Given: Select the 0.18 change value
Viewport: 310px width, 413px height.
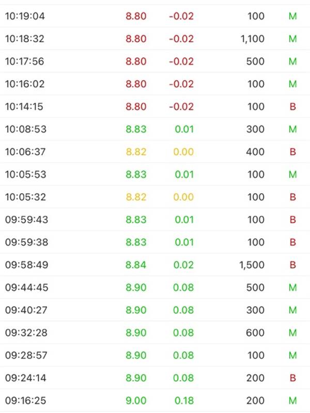Looking at the screenshot, I should [183, 401].
